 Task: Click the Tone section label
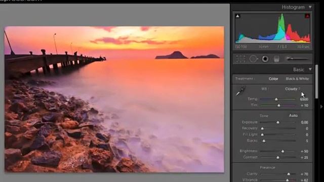pyautogui.click(x=264, y=116)
